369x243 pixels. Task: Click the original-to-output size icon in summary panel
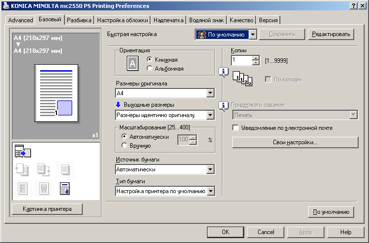coord(23,151)
